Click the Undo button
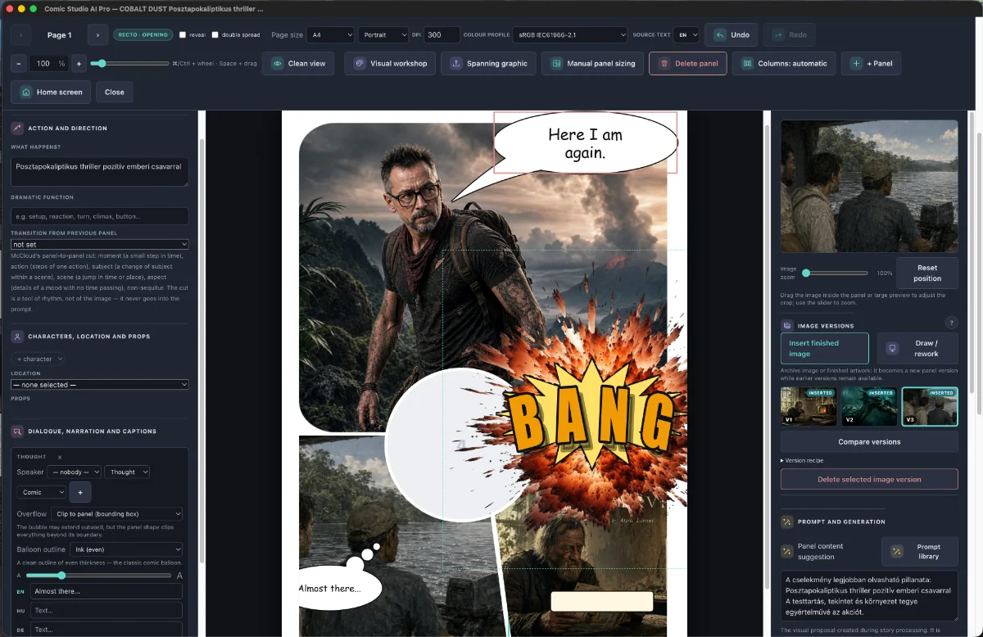Screen dimensions: 983x637 (x=732, y=35)
